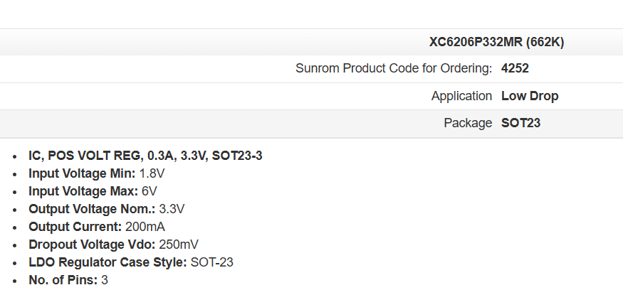Click the Low Drop application value
The height and width of the screenshot is (290, 623).
530,96
